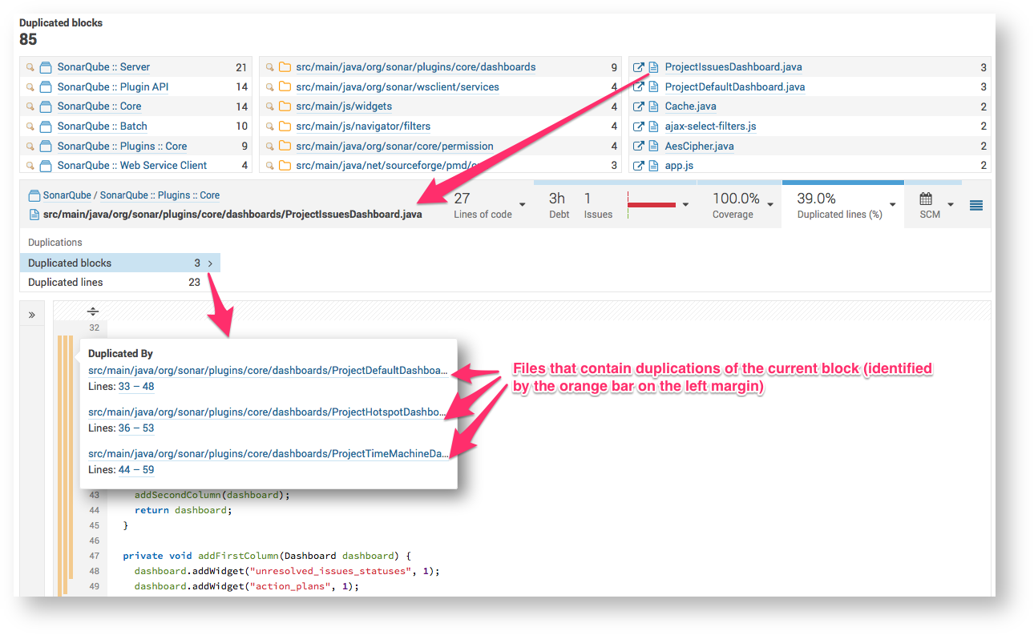Click Lines 33 – 48 link in popup
The height and width of the screenshot is (635, 1034).
(x=136, y=387)
